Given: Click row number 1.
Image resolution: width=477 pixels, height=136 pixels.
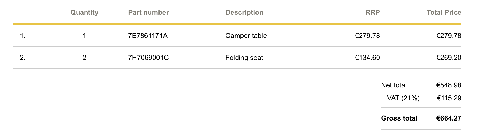Looking at the screenshot, I should [23, 36].
